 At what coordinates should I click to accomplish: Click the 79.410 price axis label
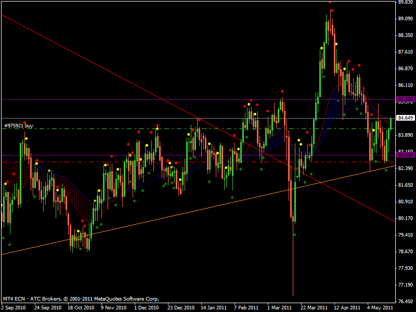click(x=406, y=235)
